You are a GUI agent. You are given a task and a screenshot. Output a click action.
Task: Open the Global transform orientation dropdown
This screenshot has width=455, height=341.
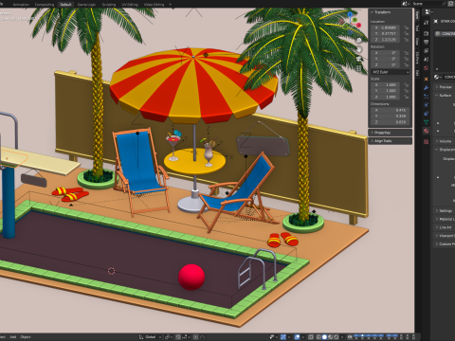click(150, 337)
